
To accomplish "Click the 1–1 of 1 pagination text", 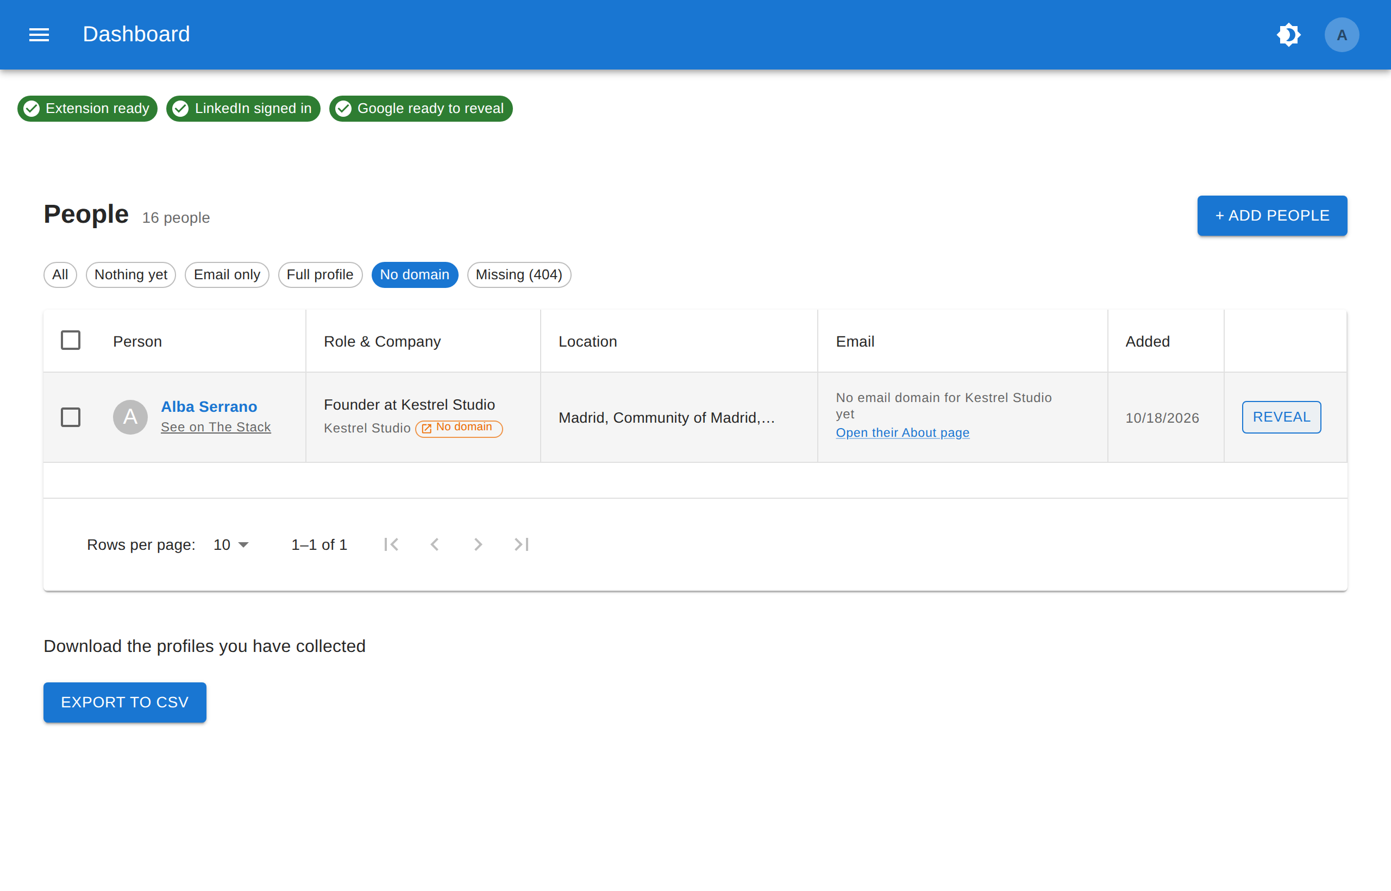I will (319, 544).
